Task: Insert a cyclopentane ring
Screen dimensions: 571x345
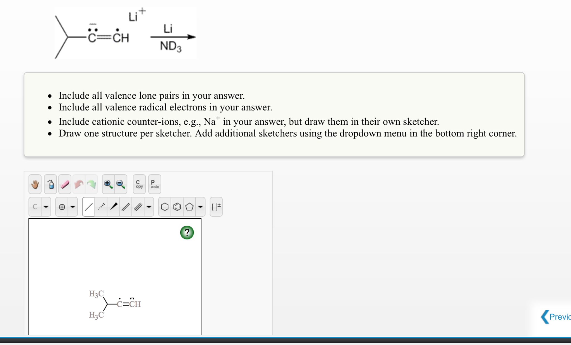Action: point(189,207)
